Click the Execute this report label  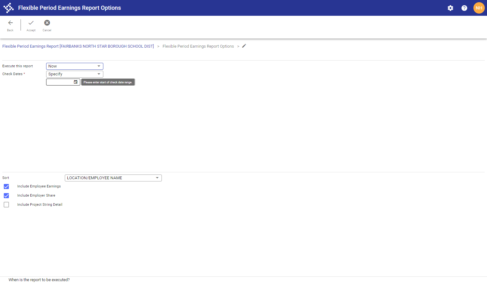(18, 66)
